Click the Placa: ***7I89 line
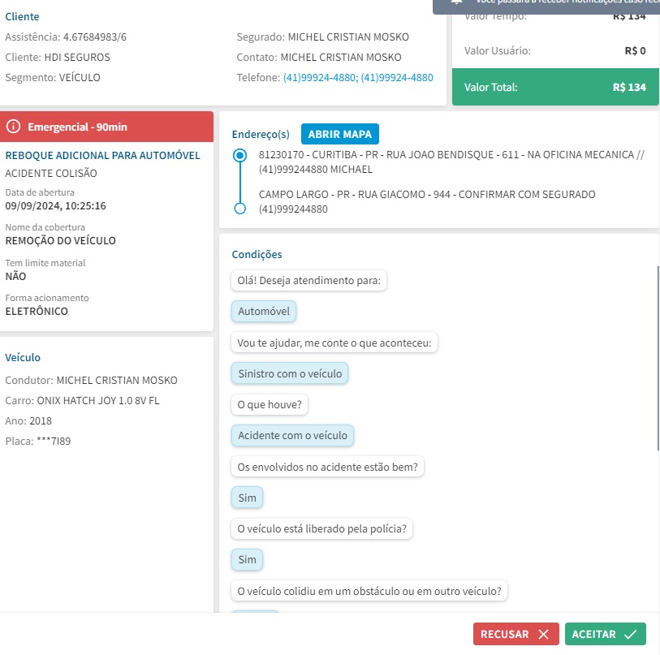 click(38, 442)
